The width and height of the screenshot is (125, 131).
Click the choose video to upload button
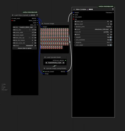[x=24, y=48]
